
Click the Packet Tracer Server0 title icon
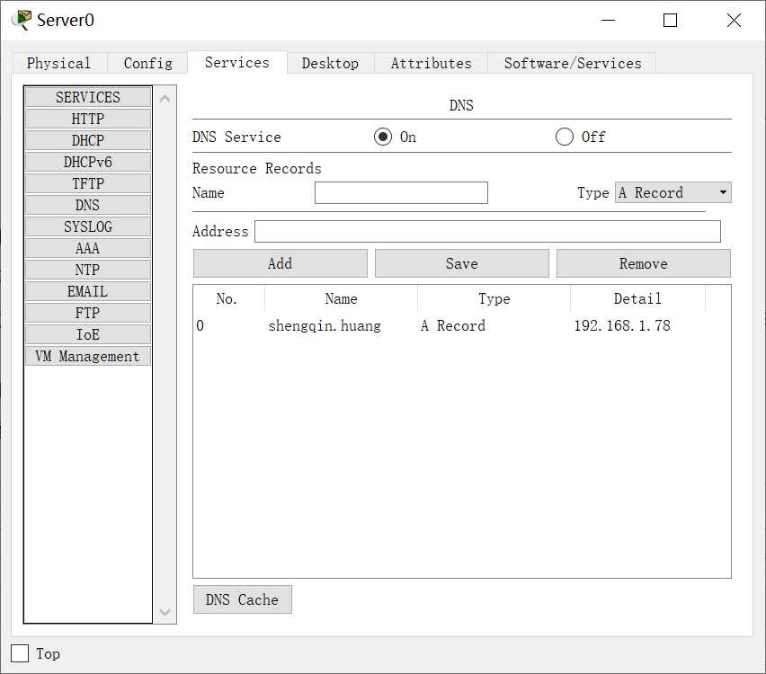(x=21, y=20)
